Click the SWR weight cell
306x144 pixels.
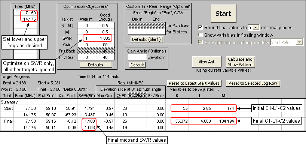click(x=86, y=38)
